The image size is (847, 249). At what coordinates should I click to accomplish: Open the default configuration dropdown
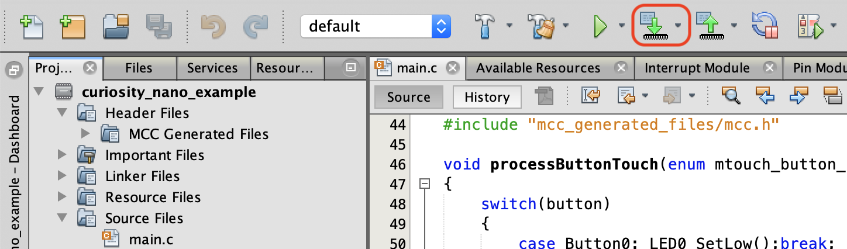coord(374,26)
